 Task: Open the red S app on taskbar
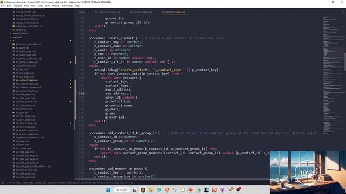pos(214,190)
